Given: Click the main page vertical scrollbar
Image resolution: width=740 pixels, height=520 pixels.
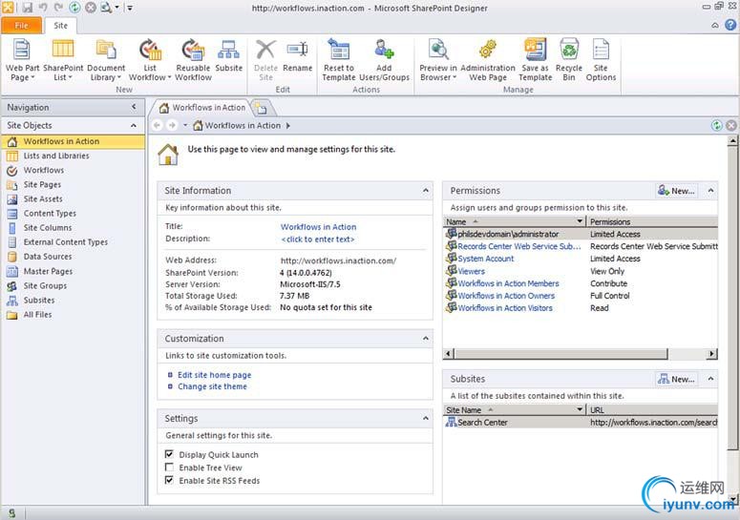Looking at the screenshot, I should (732, 297).
